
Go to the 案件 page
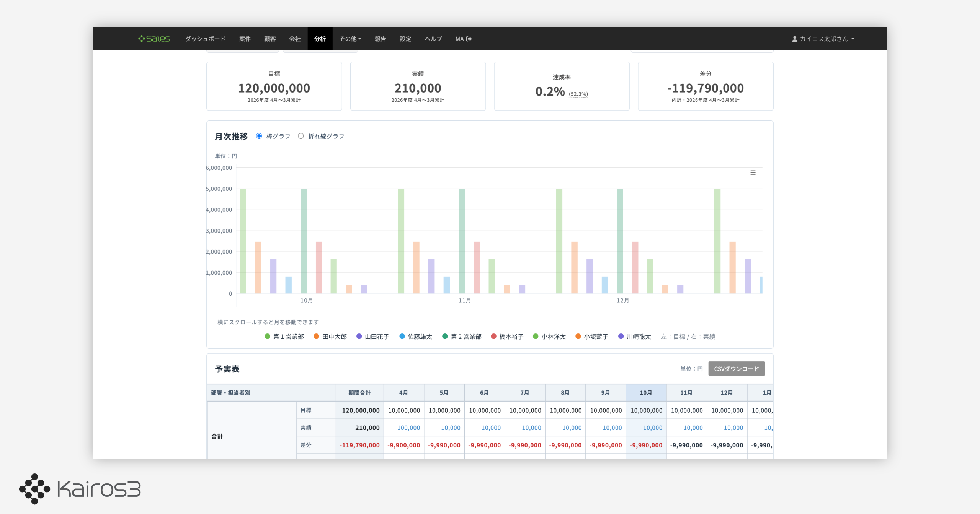pos(245,39)
